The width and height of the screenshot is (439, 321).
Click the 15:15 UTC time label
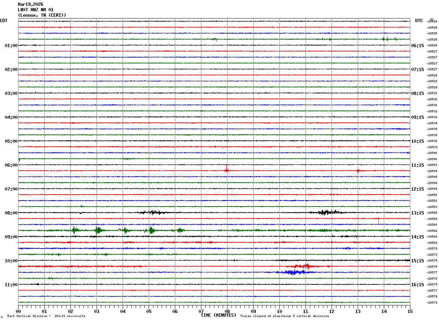point(418,261)
